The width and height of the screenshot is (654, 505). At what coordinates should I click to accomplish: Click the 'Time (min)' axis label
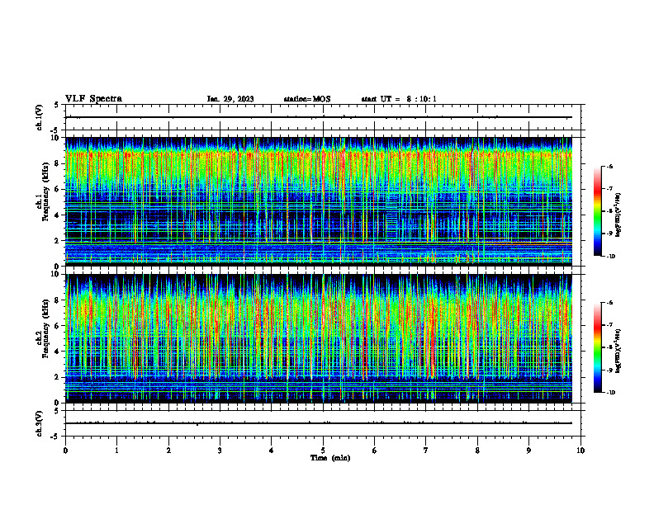click(x=330, y=458)
